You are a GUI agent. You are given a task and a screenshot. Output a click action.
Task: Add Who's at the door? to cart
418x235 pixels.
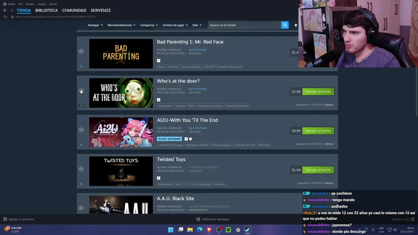(x=318, y=92)
